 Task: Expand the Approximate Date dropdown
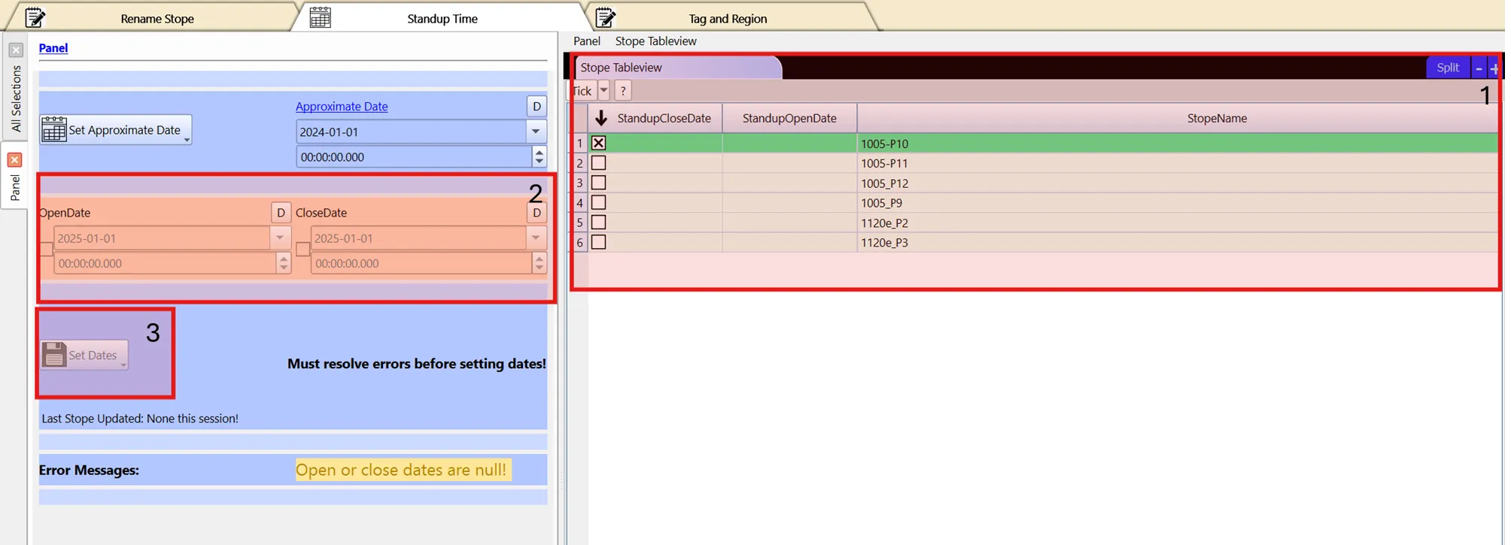click(536, 132)
